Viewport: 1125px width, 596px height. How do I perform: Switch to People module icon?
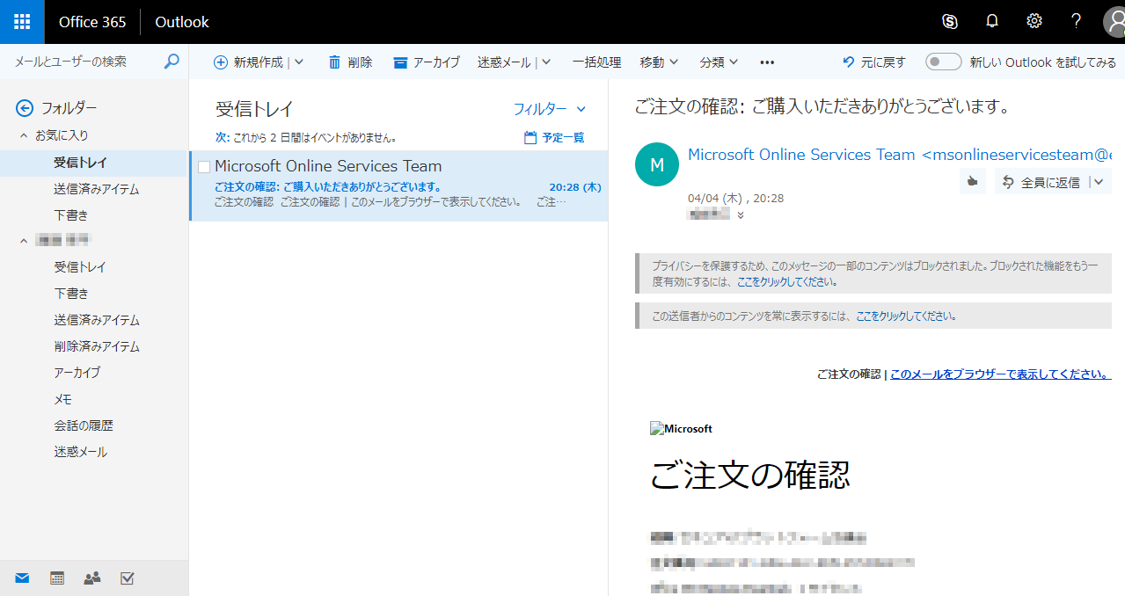92,578
